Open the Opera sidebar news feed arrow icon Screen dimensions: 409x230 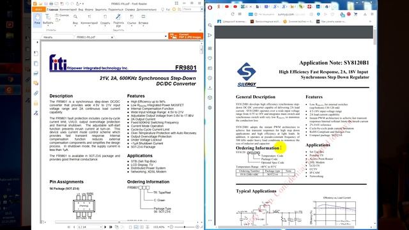click(210, 35)
